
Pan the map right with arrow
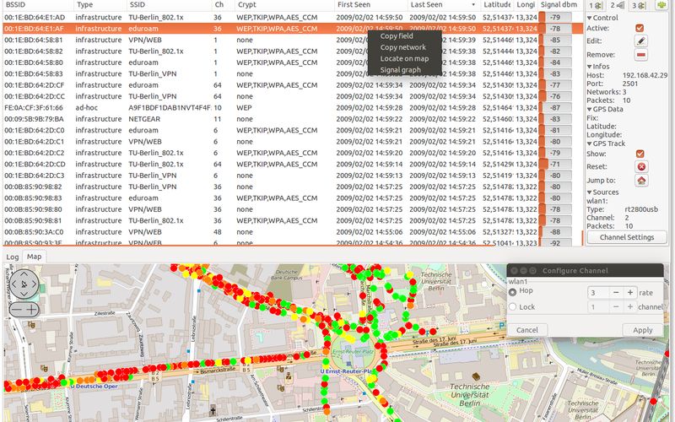(x=34, y=284)
